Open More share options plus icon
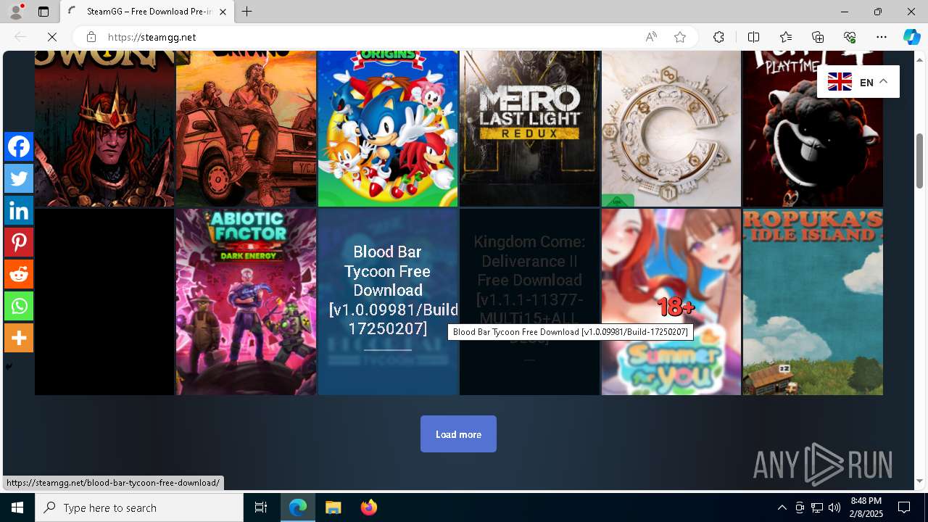This screenshot has width=928, height=522. [x=19, y=338]
